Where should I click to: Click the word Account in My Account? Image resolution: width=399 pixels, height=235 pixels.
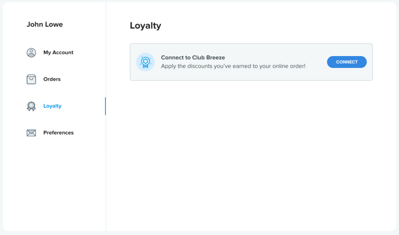63,52
